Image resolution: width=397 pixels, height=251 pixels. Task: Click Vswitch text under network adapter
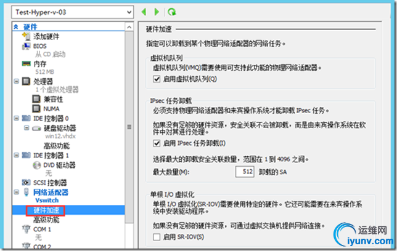click(x=47, y=201)
